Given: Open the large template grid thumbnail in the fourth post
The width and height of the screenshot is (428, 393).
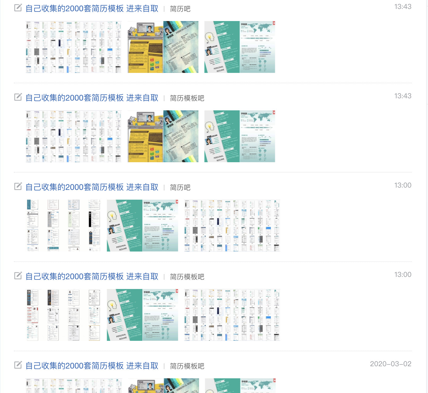Looking at the screenshot, I should click(232, 315).
